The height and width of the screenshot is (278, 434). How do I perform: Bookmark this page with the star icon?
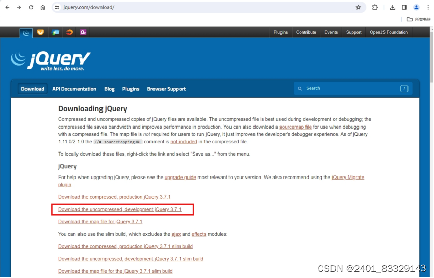[x=359, y=7]
